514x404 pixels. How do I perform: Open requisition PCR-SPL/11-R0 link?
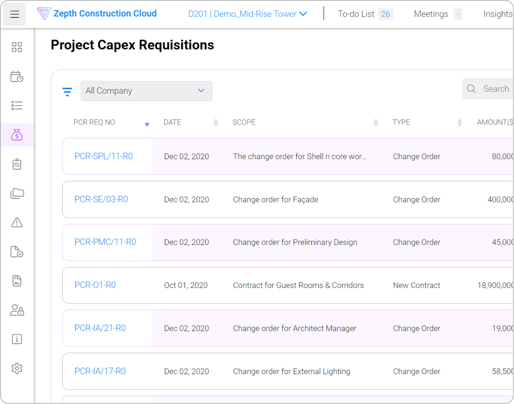pyautogui.click(x=104, y=156)
